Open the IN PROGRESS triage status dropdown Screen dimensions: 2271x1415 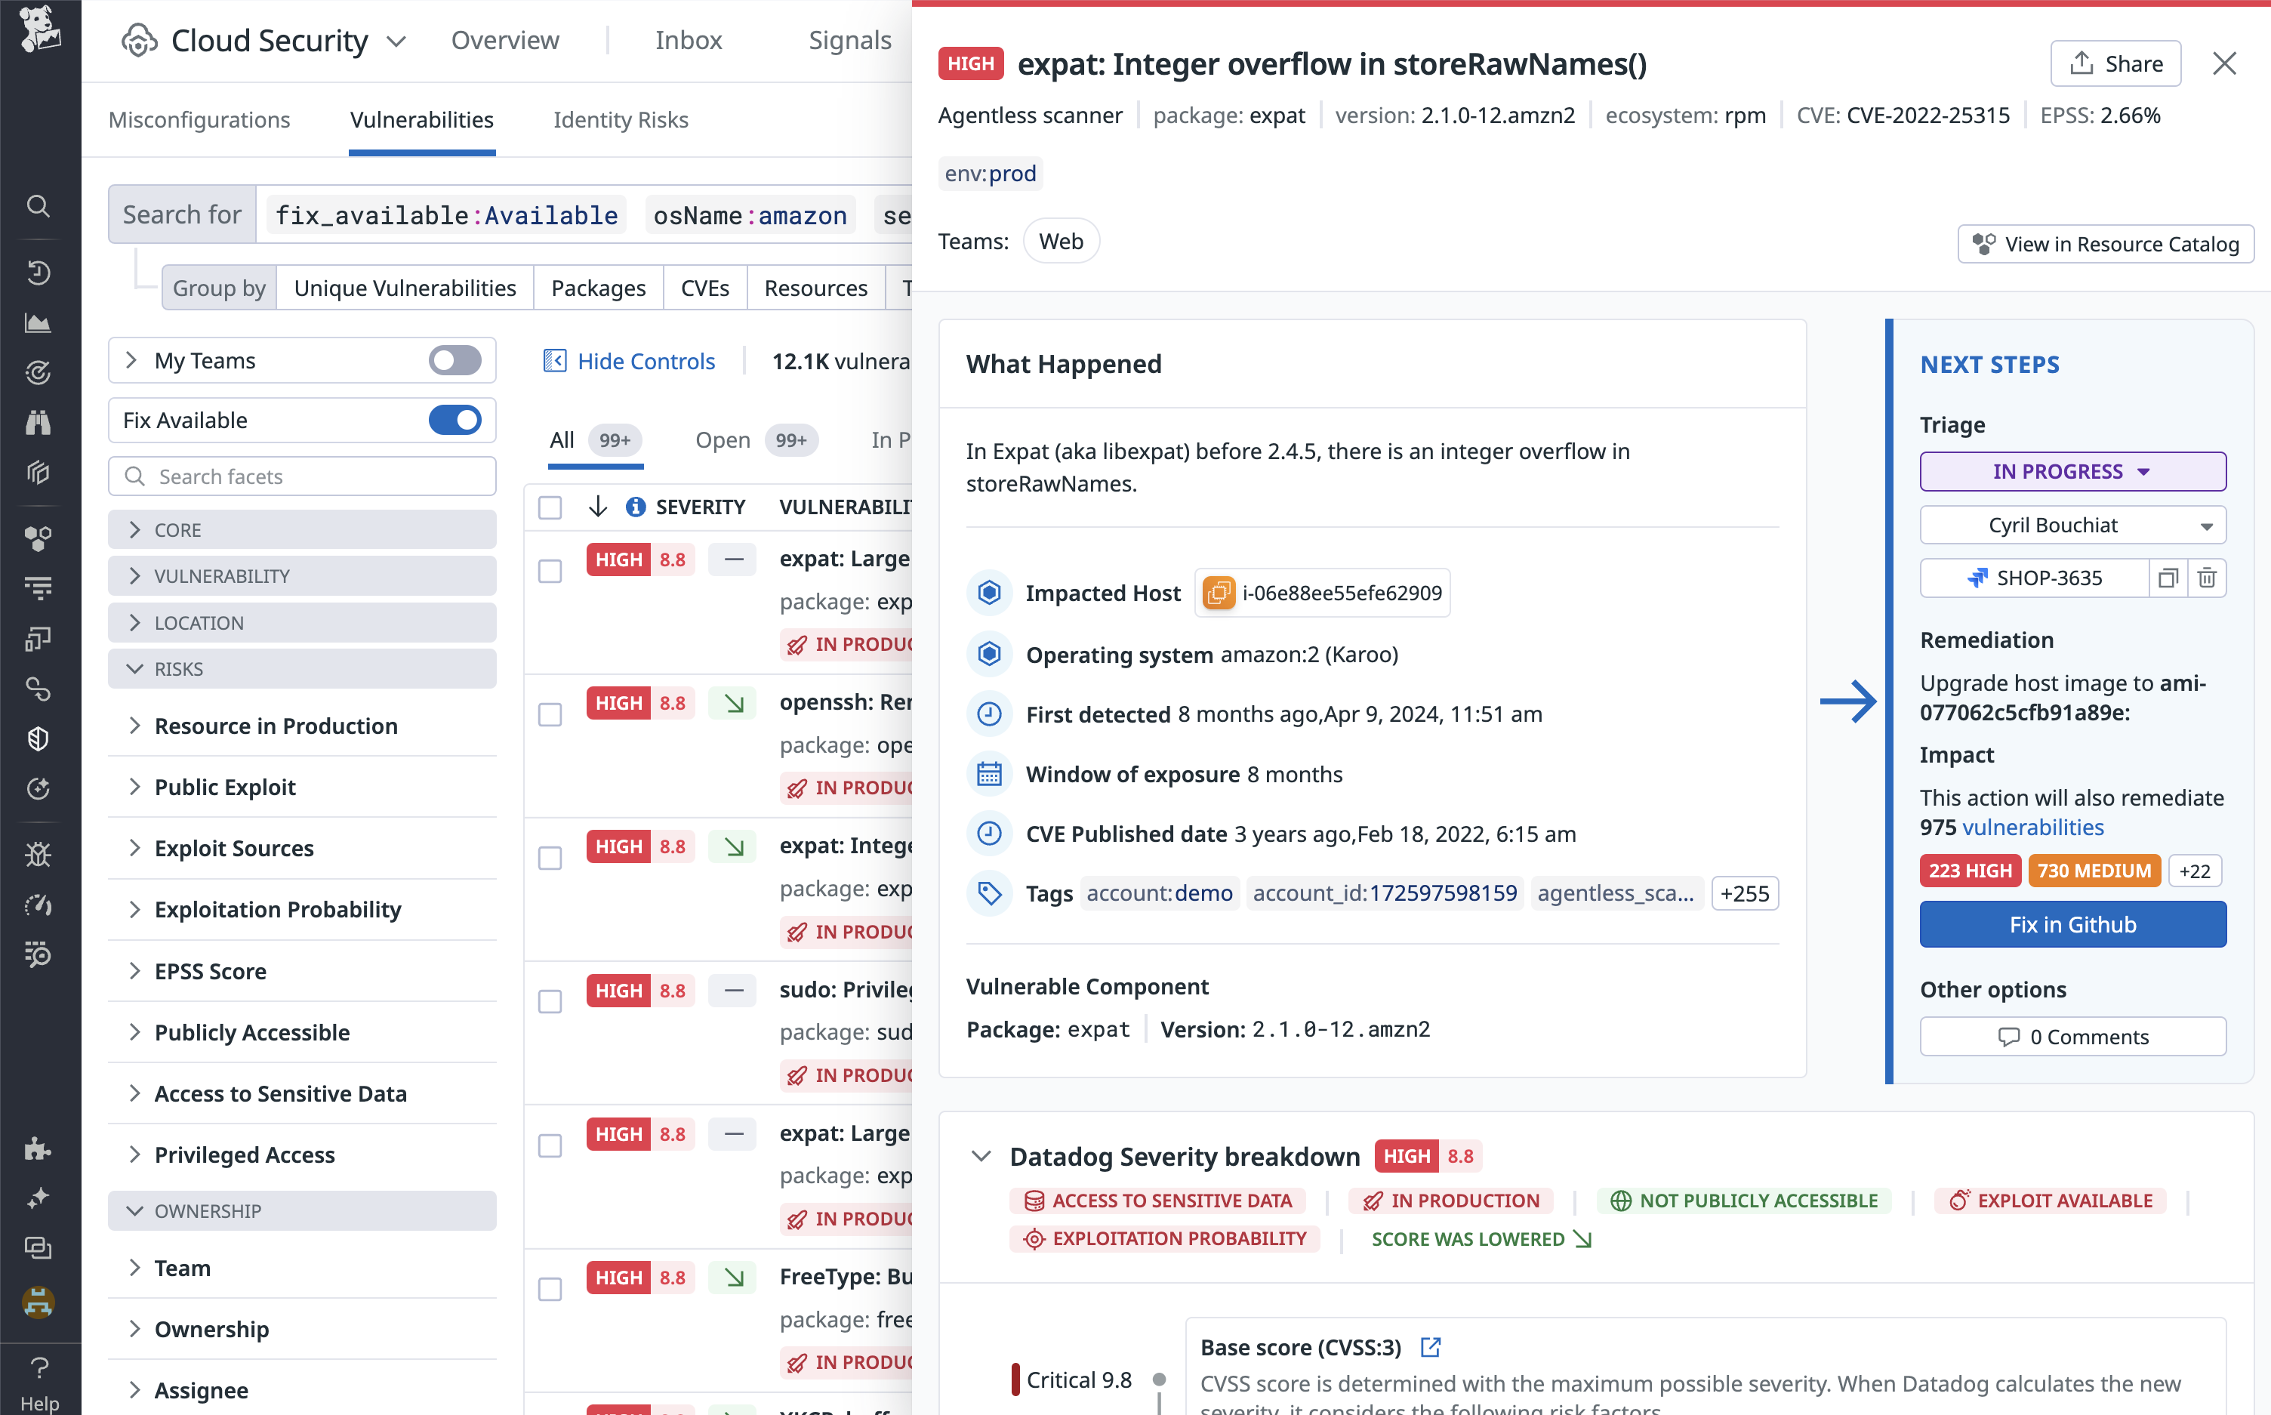click(2071, 470)
